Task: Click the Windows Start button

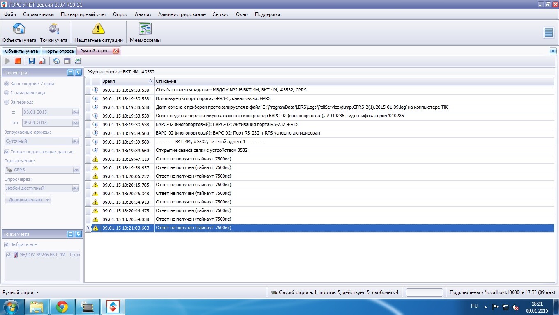Action: click(11, 307)
